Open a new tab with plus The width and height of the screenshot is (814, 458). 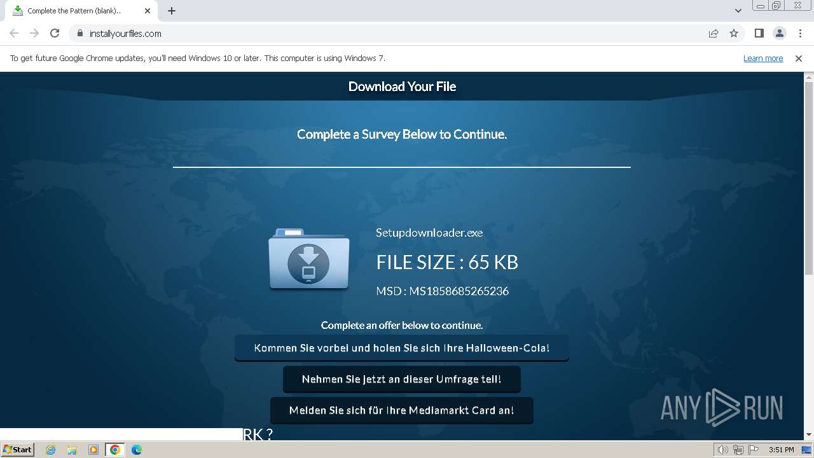click(x=172, y=11)
